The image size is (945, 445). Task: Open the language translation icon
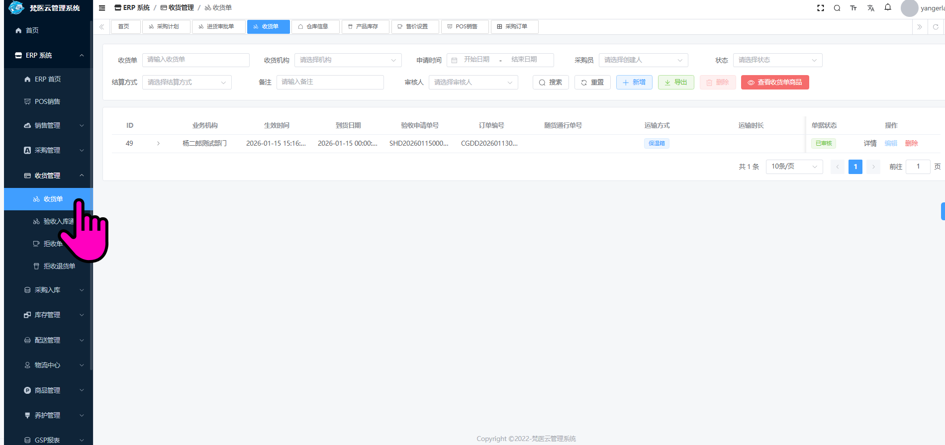tap(871, 8)
